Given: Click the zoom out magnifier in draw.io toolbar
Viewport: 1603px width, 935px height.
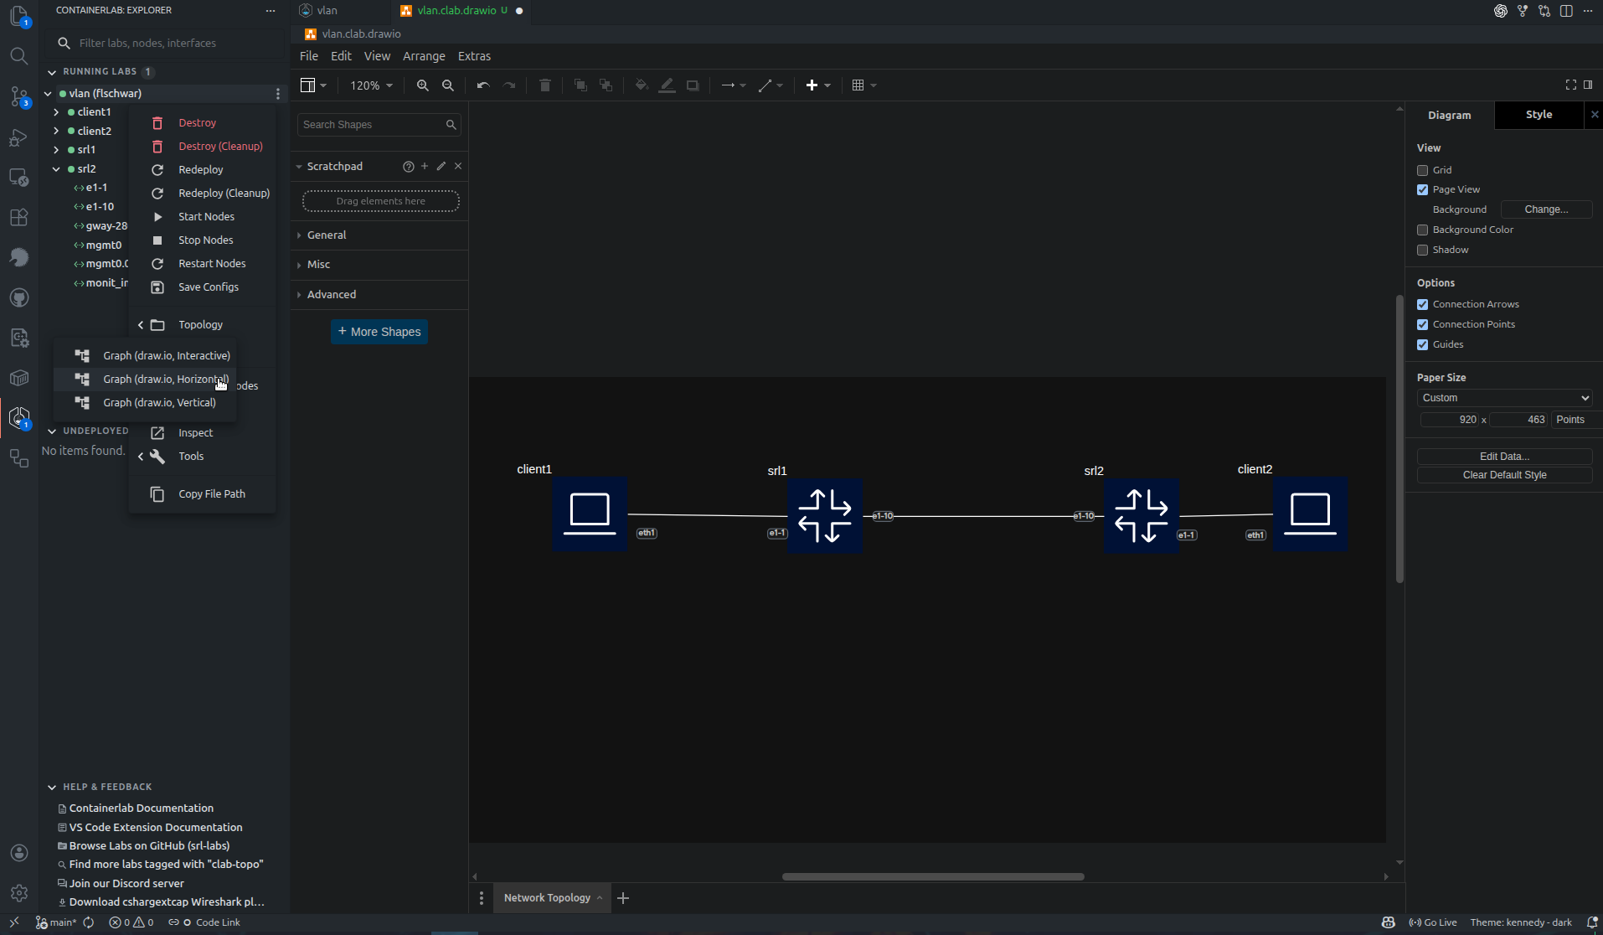Looking at the screenshot, I should point(448,85).
